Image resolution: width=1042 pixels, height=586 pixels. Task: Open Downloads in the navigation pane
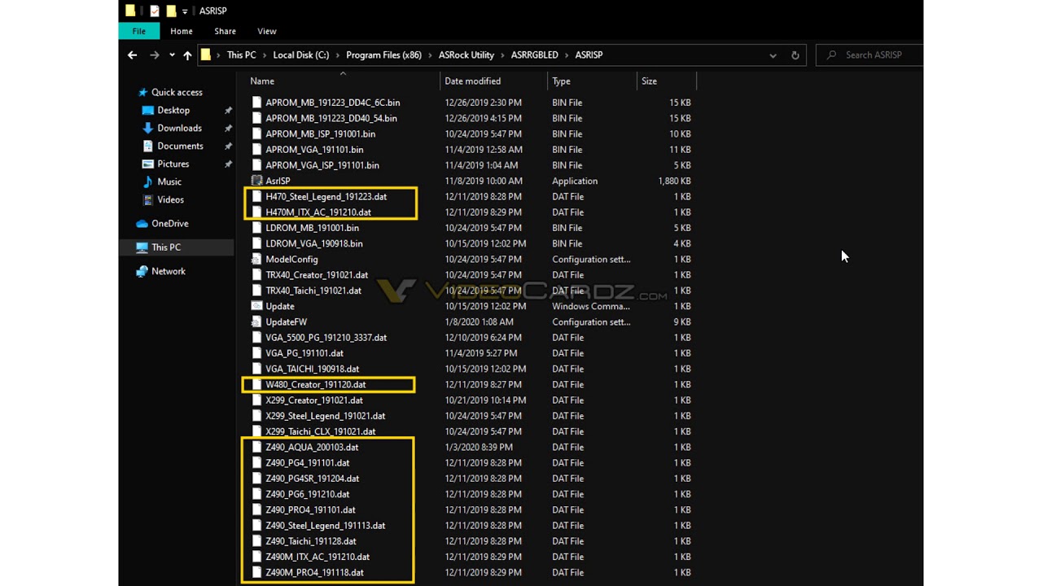click(x=179, y=128)
